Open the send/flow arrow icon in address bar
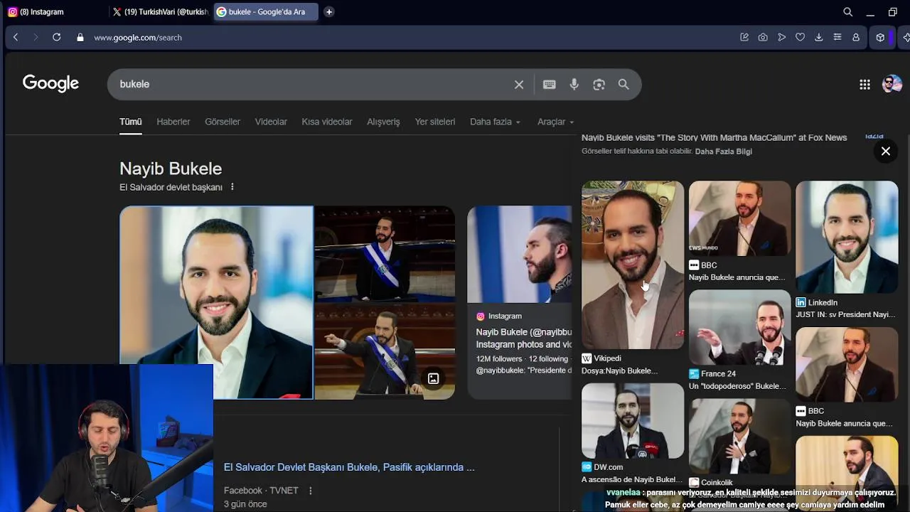910x512 pixels. click(781, 37)
